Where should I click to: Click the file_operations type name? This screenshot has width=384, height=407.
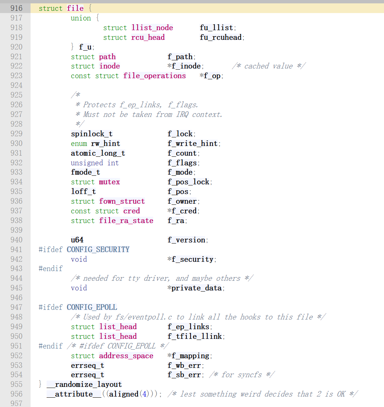(154, 76)
